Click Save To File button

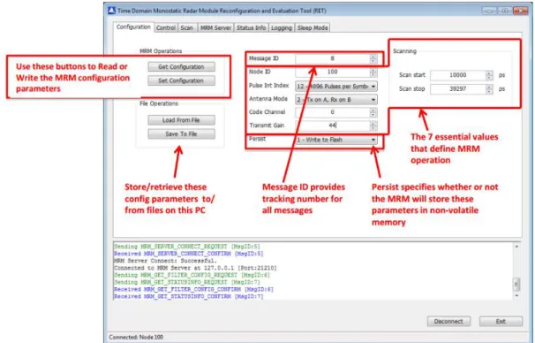click(x=181, y=133)
